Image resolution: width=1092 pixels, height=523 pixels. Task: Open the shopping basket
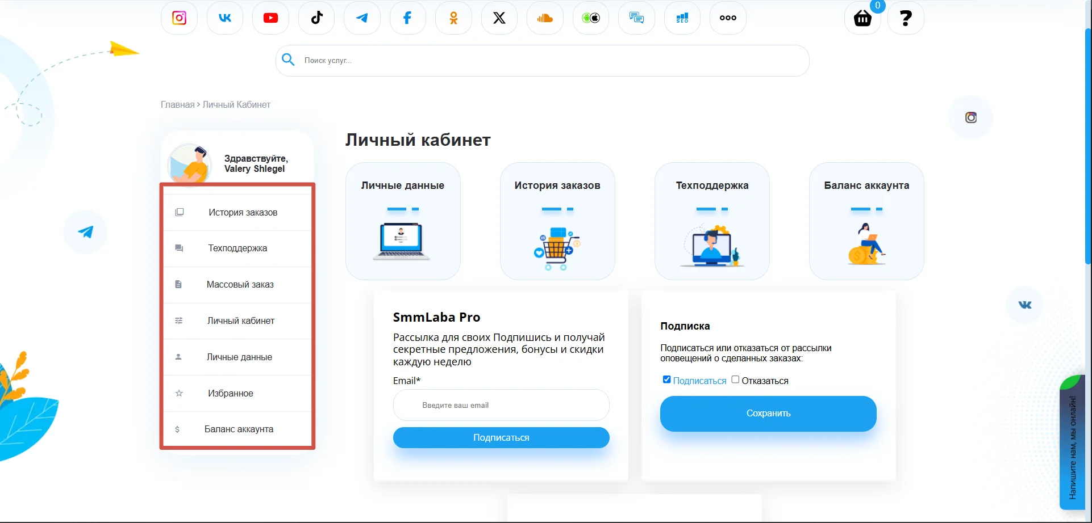[862, 18]
